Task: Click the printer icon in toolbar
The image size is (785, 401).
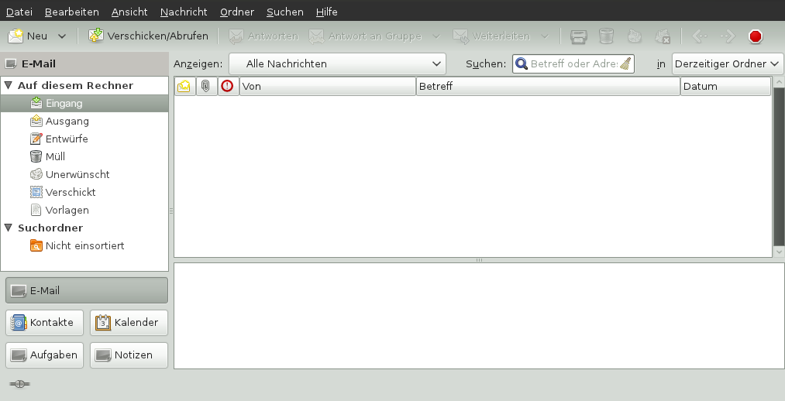Action: pos(578,36)
